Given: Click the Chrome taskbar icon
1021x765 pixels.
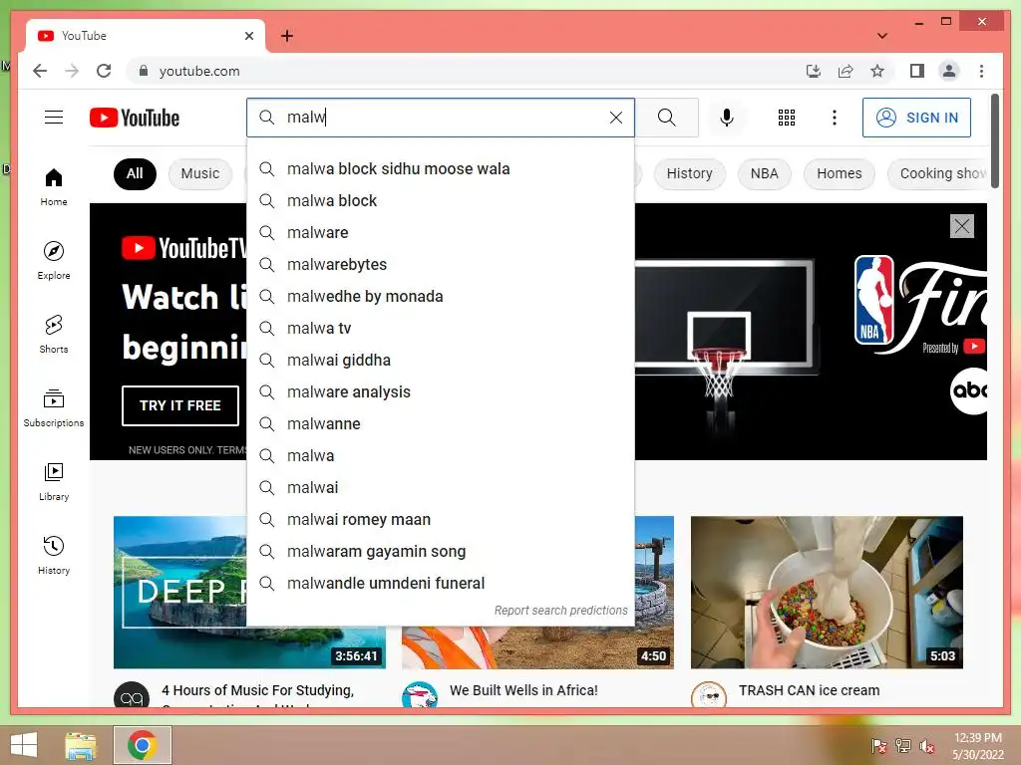Looking at the screenshot, I should (142, 745).
